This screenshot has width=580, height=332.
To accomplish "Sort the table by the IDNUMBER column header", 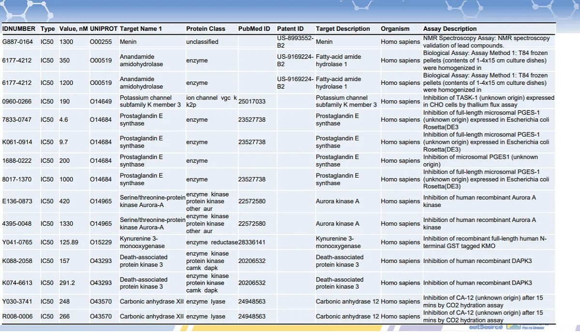I will click(19, 28).
